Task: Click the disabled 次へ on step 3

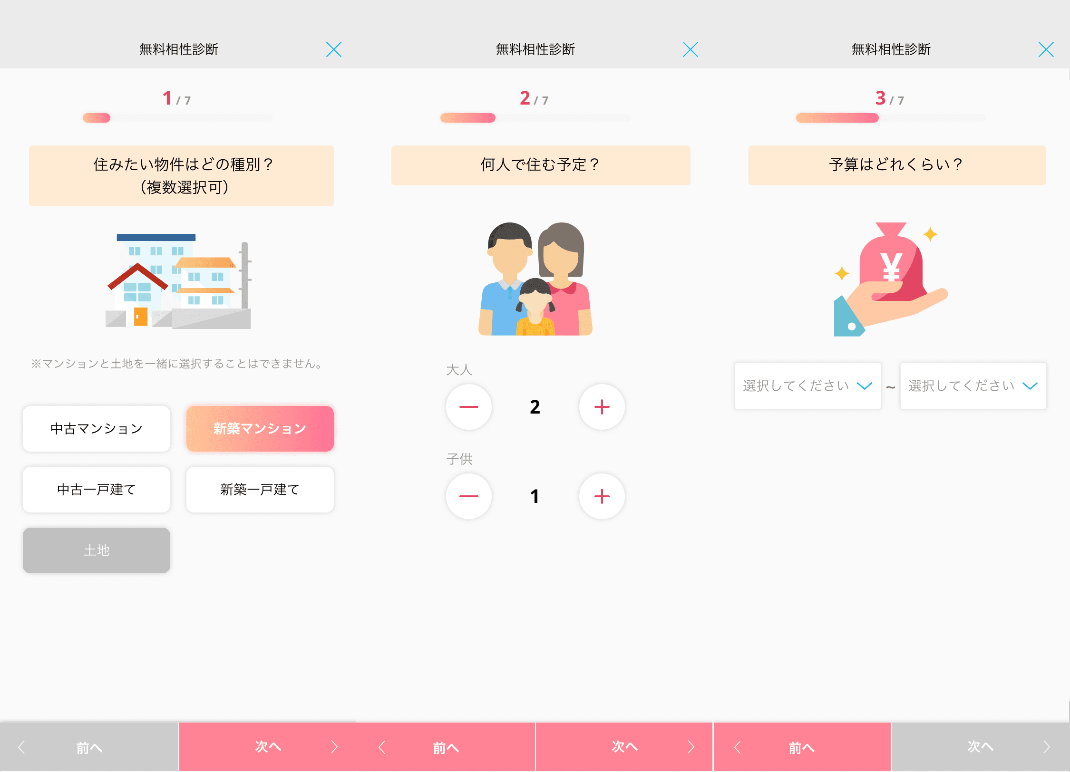Action: point(981,747)
